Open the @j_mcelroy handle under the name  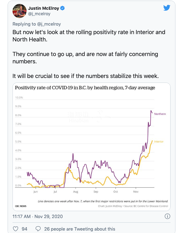[x=39, y=14]
